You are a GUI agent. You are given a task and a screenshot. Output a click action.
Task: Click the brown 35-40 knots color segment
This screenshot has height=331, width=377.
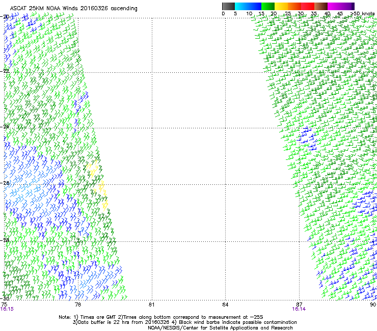click(x=321, y=6)
